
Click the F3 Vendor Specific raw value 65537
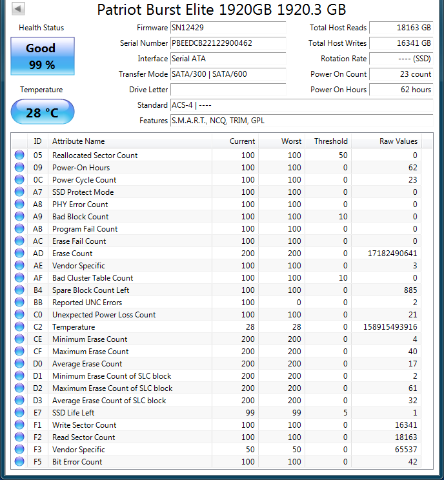[406, 450]
